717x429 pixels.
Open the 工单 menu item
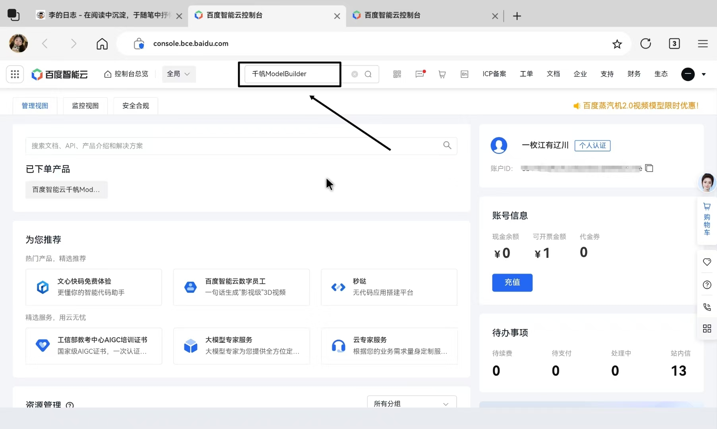click(x=526, y=74)
